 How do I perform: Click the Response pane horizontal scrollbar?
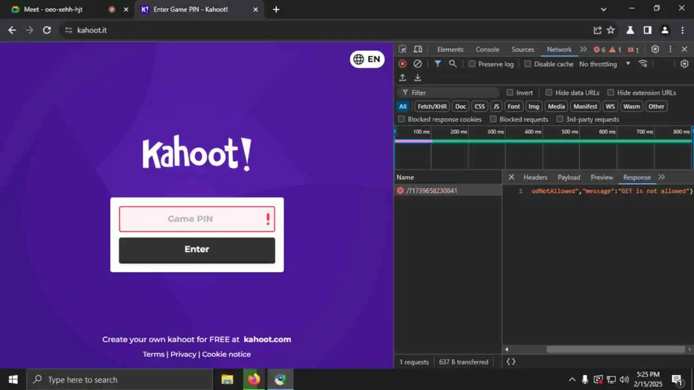(615, 349)
